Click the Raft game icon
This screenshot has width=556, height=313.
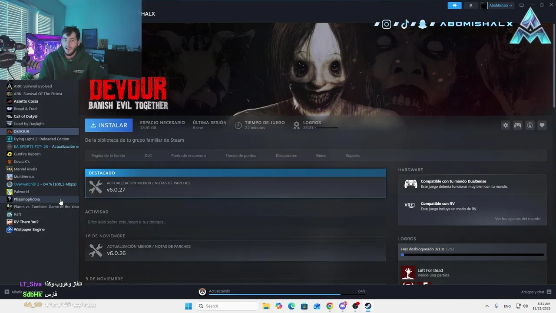[10, 214]
